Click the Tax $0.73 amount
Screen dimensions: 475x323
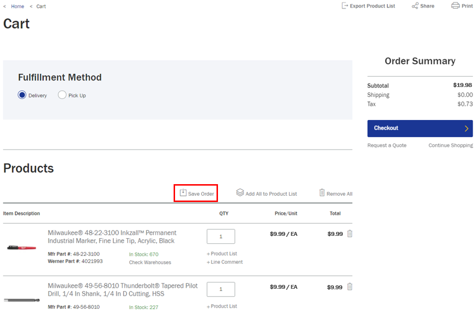pyautogui.click(x=465, y=104)
